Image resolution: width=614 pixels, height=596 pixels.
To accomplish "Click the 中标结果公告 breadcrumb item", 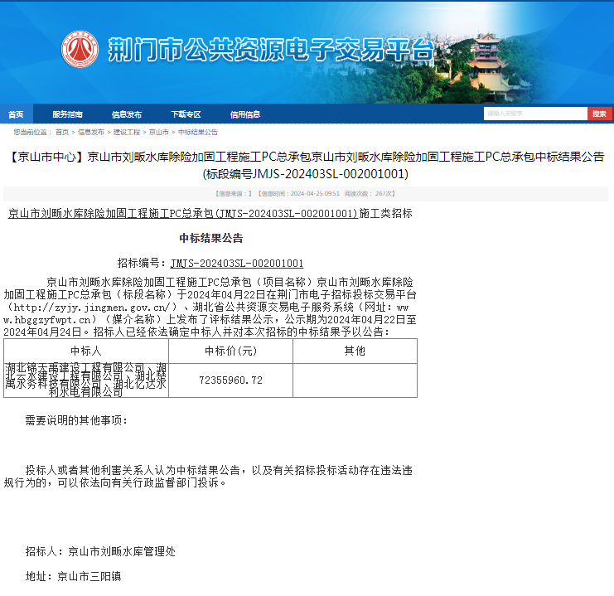I will 198,132.
